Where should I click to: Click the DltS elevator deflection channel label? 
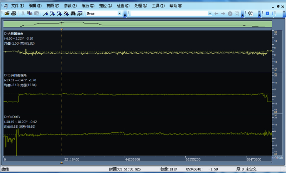pos(15,76)
